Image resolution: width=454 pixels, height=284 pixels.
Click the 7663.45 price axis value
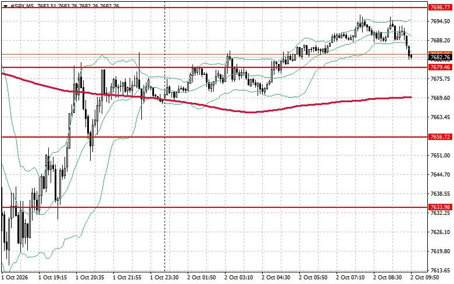(441, 117)
